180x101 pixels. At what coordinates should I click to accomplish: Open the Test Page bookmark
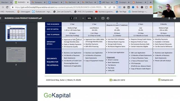pyautogui.click(x=121, y=12)
